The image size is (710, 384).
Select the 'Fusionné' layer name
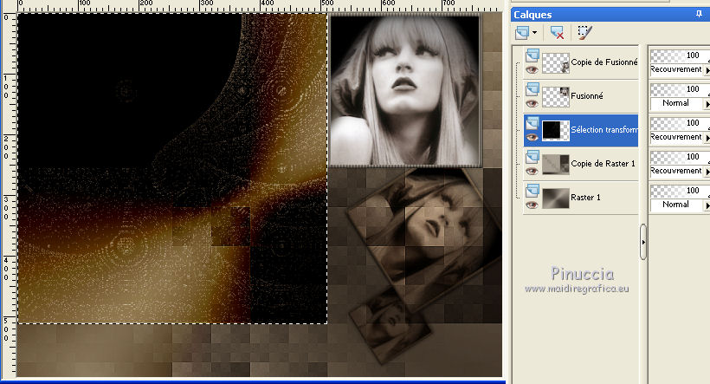point(587,95)
